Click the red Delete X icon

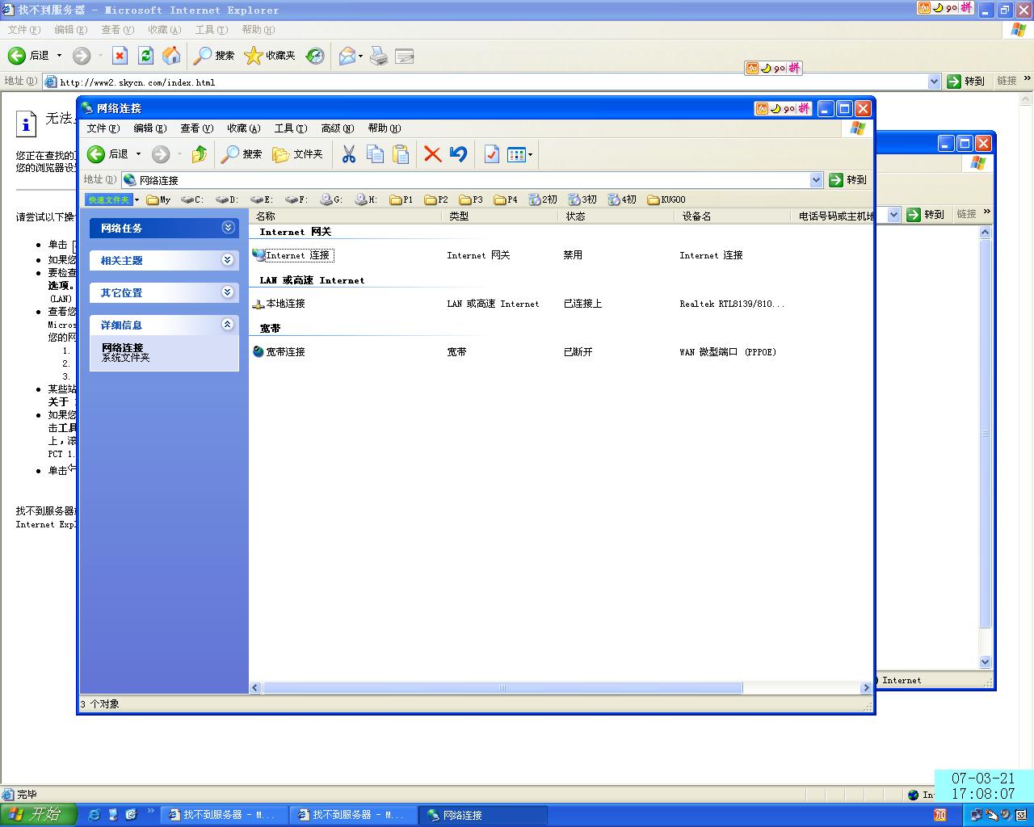[432, 154]
